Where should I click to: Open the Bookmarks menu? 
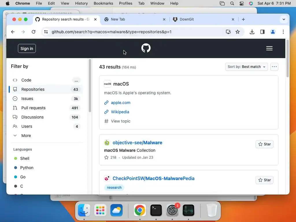pyautogui.click(x=103, y=3)
